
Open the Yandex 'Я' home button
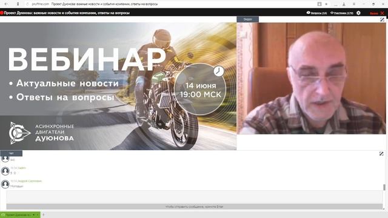tap(18, 4)
